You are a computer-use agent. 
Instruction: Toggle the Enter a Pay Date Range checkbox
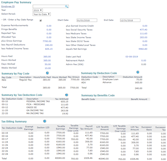point(41,21)
